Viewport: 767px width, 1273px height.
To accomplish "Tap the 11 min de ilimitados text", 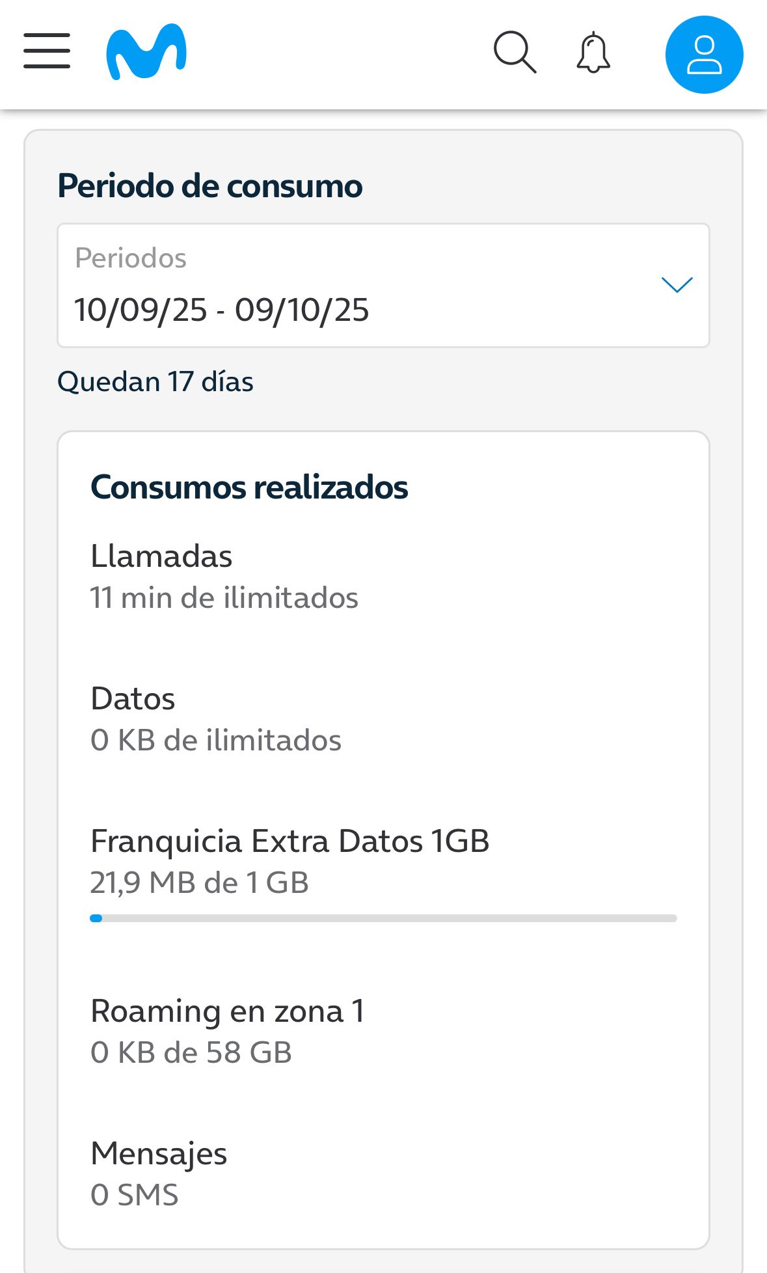I will point(224,598).
